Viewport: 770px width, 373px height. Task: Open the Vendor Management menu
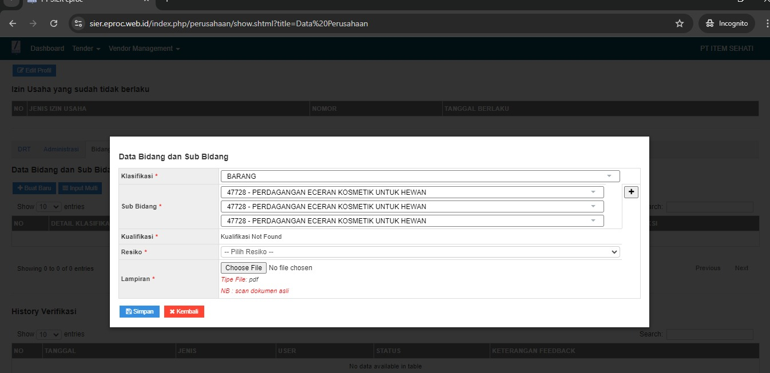tap(144, 49)
